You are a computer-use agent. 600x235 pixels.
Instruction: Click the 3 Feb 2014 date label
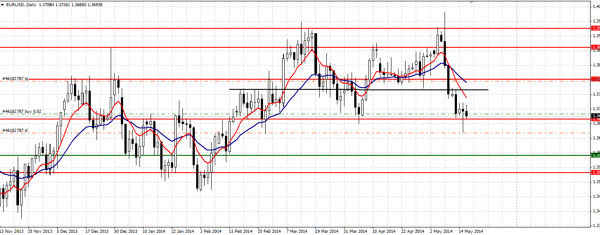(x=211, y=231)
